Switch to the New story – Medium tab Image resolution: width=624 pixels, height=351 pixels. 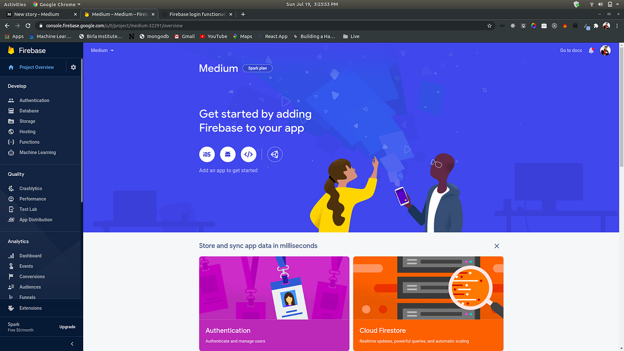click(41, 14)
